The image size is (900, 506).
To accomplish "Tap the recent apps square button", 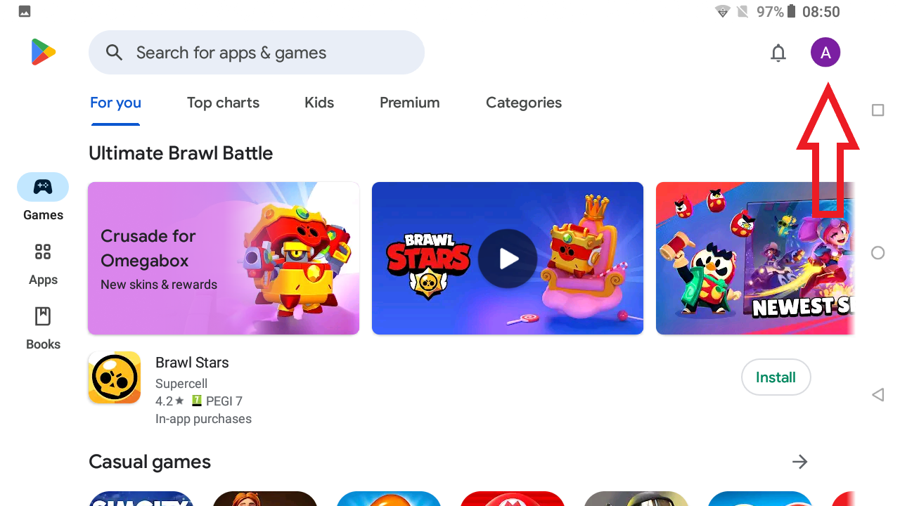I will (877, 110).
